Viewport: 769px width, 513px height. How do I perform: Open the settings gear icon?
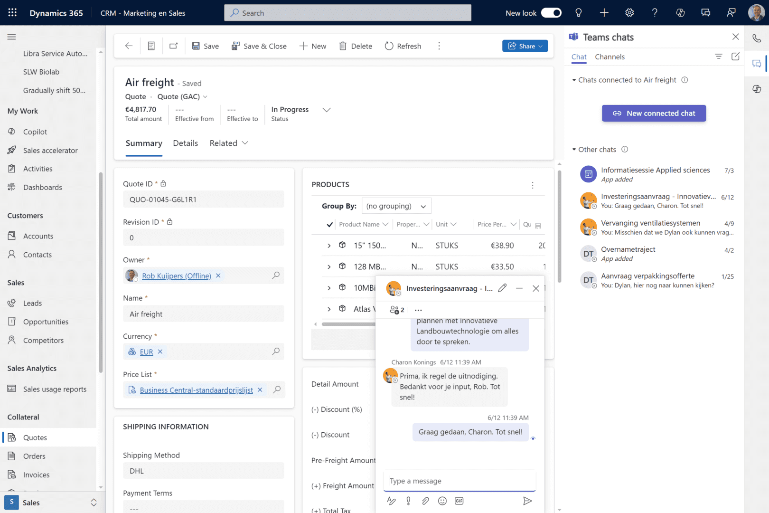click(x=629, y=13)
